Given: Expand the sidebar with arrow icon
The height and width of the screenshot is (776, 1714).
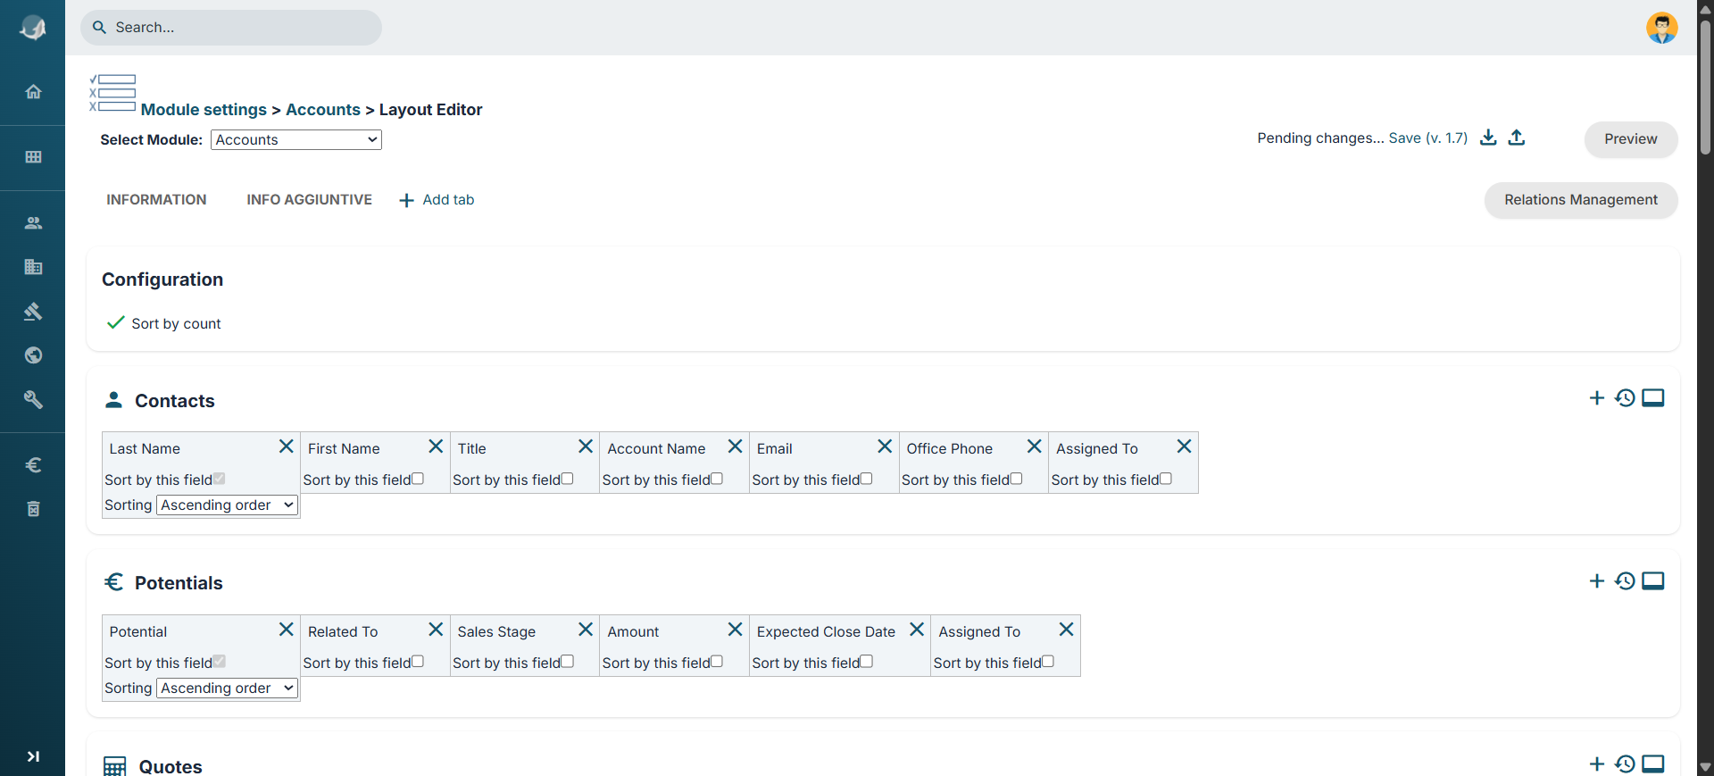Looking at the screenshot, I should [33, 756].
